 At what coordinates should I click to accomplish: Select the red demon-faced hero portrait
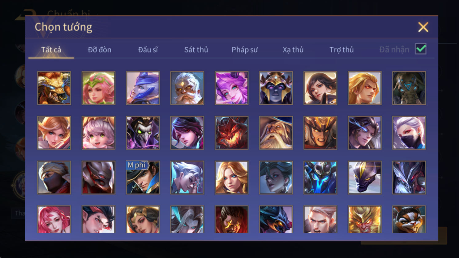(231, 133)
